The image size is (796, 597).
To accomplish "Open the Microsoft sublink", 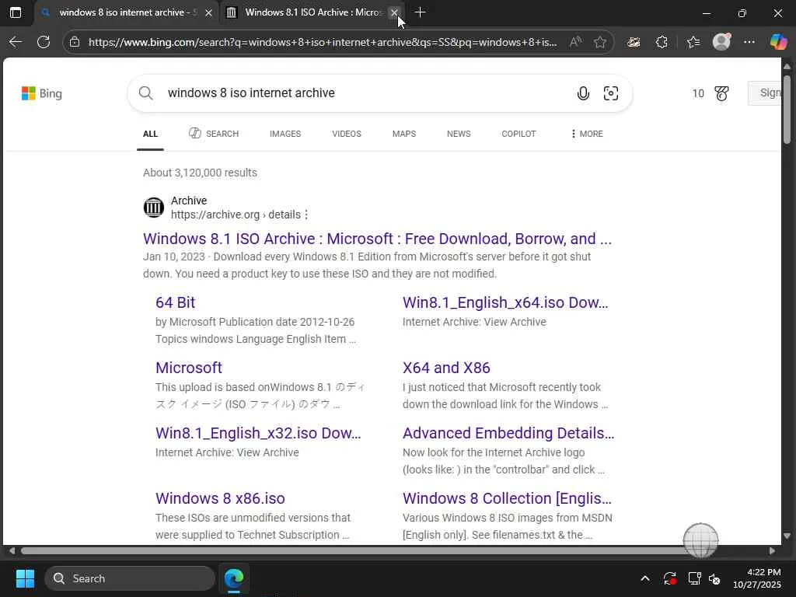I will (189, 368).
